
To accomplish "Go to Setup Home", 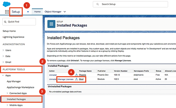I will click(x=9, y=31).
